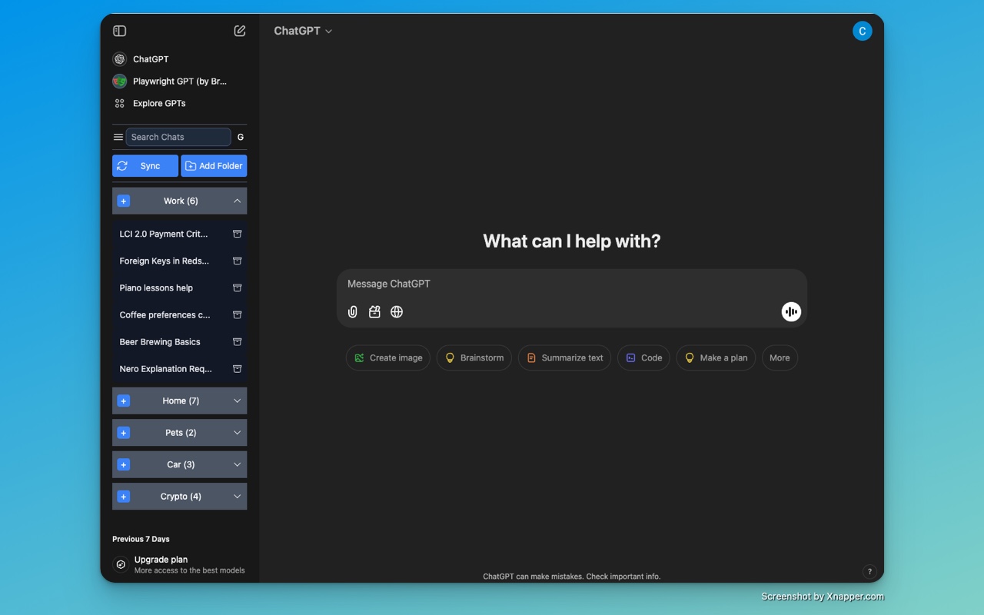Expand the Pets folder chevron
This screenshot has height=615, width=984.
(x=238, y=433)
